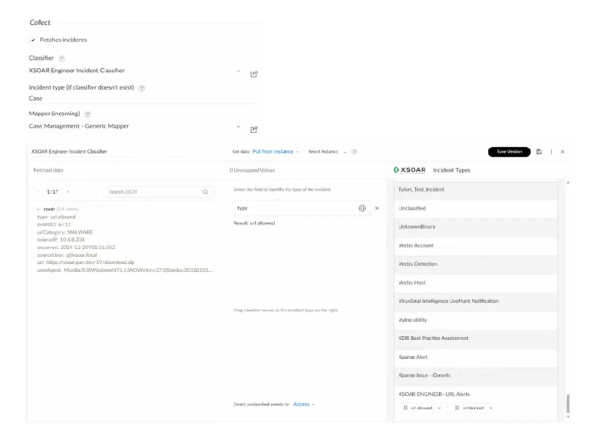Click the Incident type field showing Case

pyautogui.click(x=141, y=98)
